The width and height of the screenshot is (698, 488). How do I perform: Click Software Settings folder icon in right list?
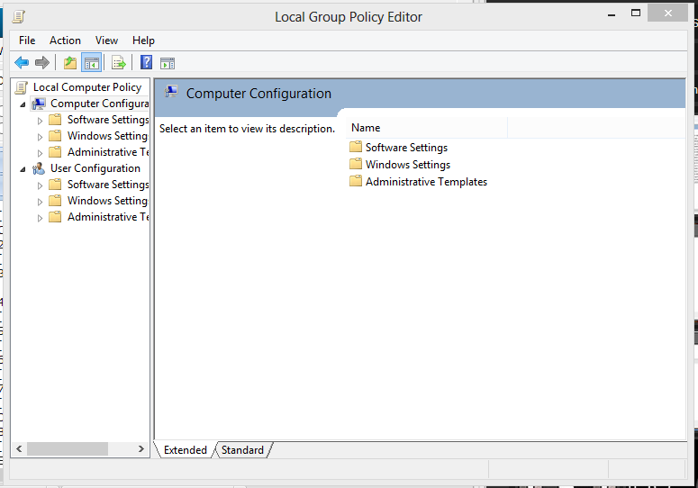point(356,147)
